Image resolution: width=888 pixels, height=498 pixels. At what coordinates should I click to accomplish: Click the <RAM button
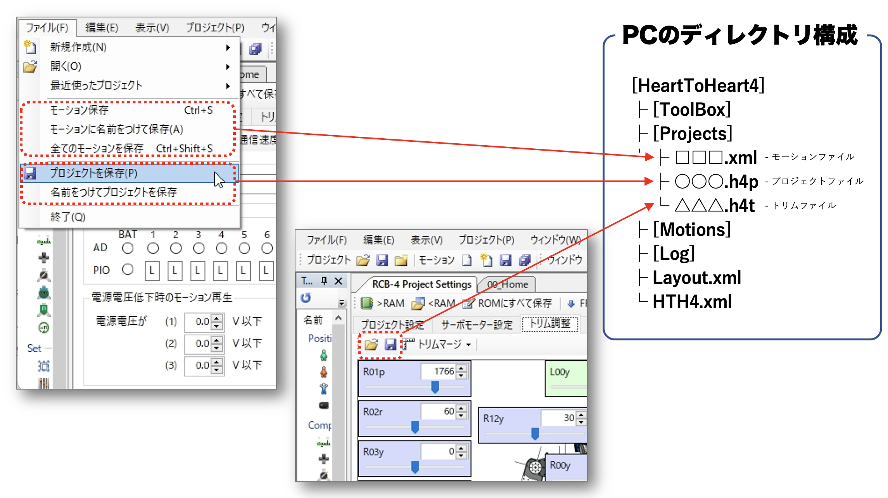coord(433,303)
